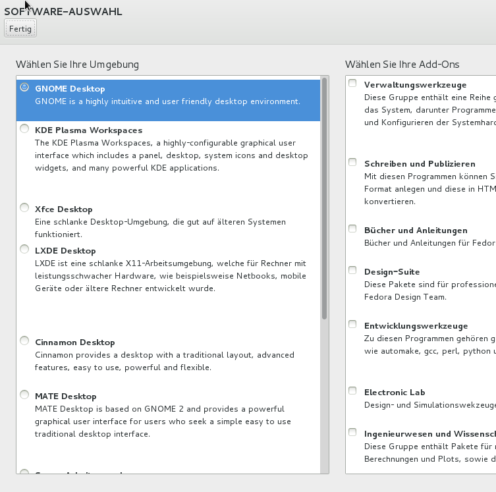Screen dimensions: 496x492
Task: Click the Electronic Lab label
Action: point(395,393)
